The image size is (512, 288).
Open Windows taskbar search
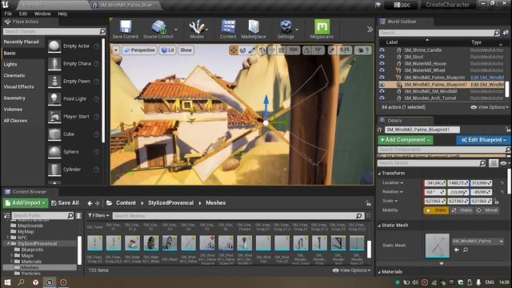[x=22, y=282]
